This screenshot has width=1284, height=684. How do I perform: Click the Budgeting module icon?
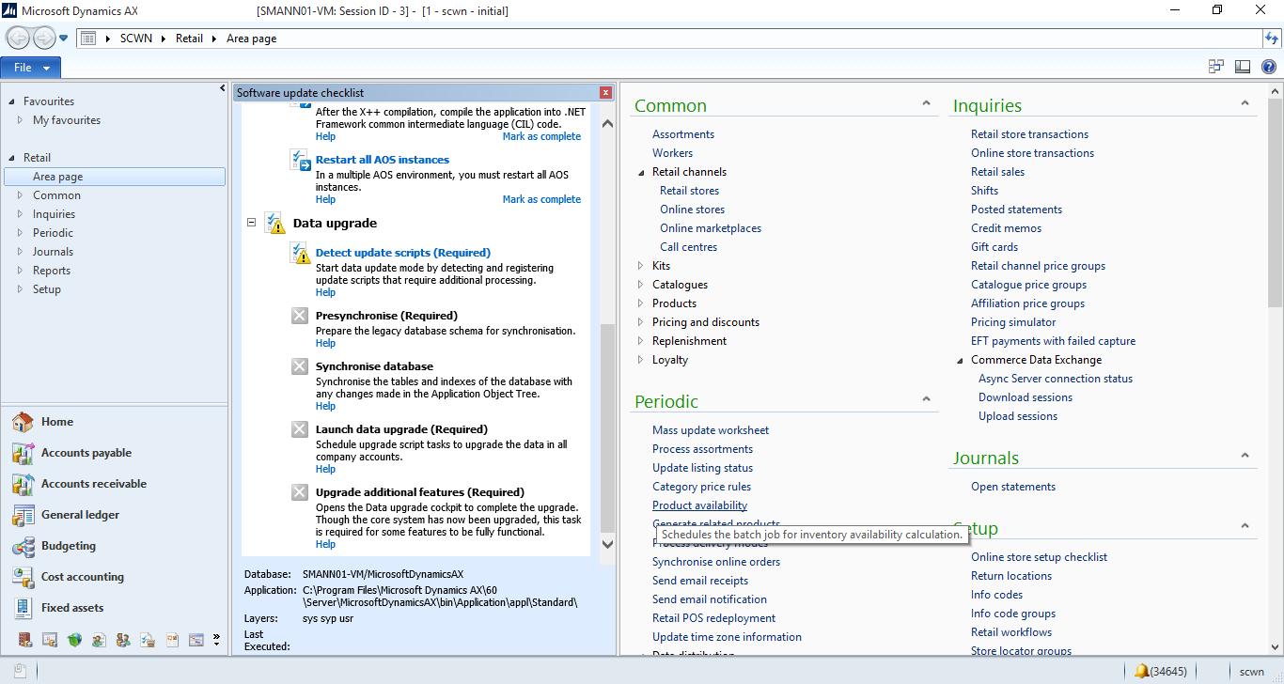tap(23, 546)
